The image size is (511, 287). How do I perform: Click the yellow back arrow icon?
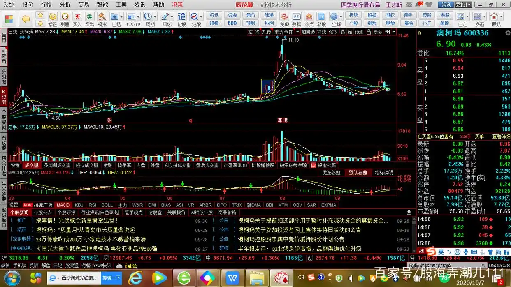click(26, 19)
